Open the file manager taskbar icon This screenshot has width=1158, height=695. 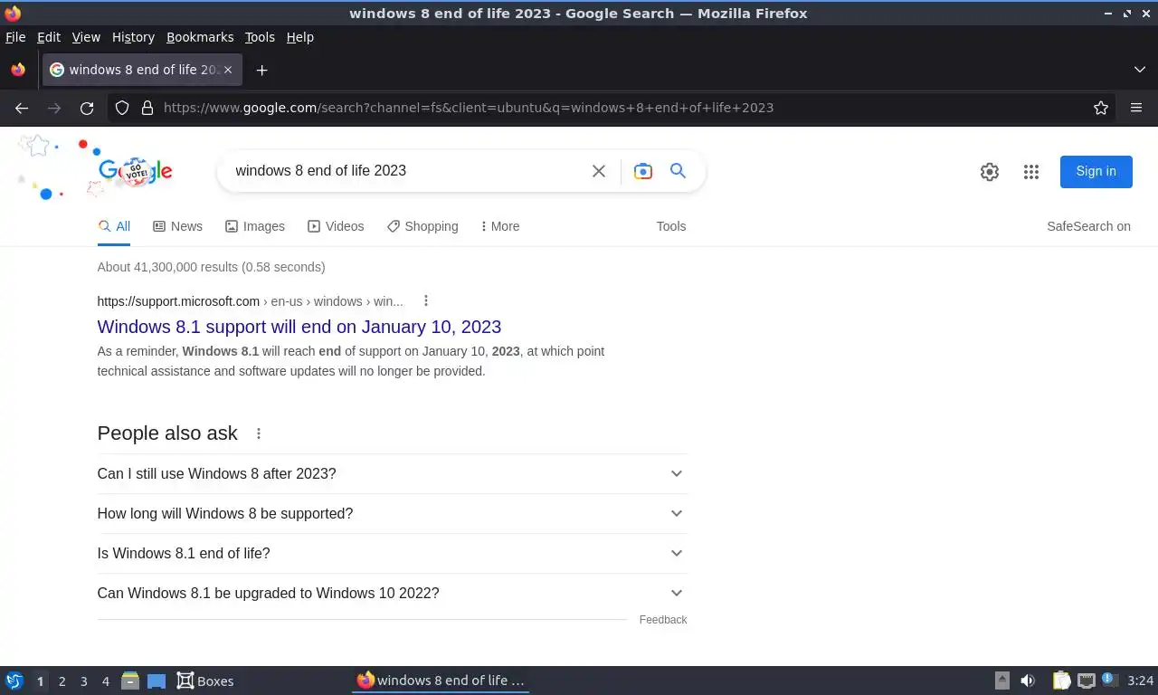[130, 681]
